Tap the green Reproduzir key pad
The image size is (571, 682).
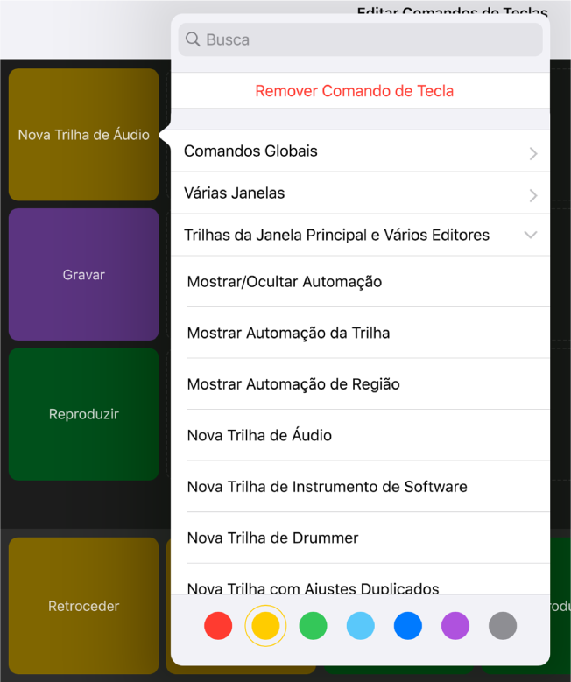(83, 414)
